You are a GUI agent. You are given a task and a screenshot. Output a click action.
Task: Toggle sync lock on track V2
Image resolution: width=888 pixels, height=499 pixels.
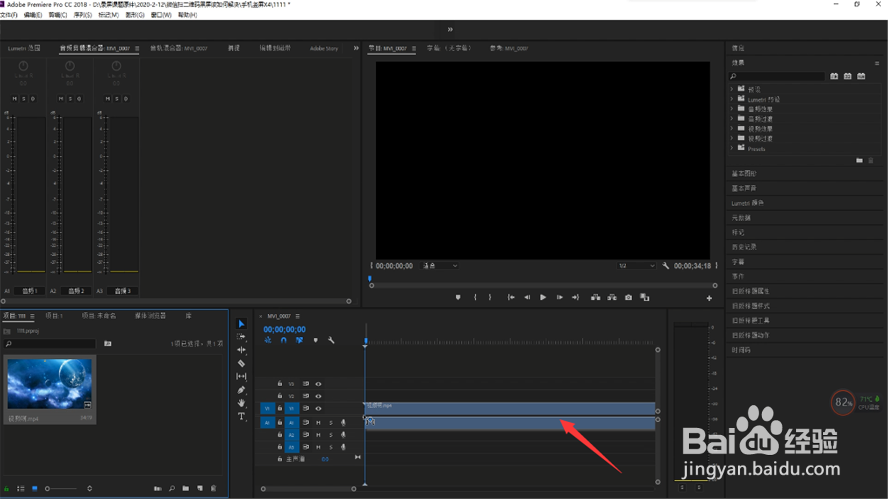pos(306,396)
